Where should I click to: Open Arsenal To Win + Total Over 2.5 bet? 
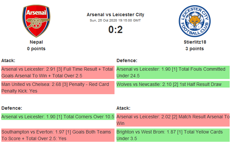tap(57, 73)
